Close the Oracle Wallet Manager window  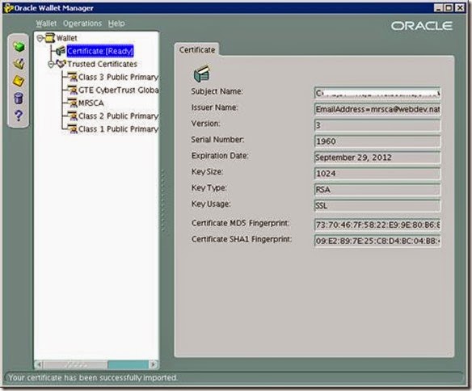460,8
